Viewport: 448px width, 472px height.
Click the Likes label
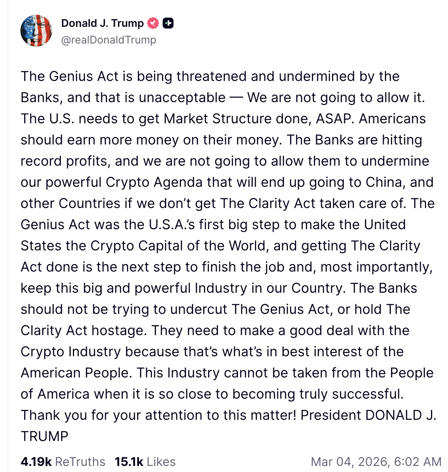click(161, 462)
